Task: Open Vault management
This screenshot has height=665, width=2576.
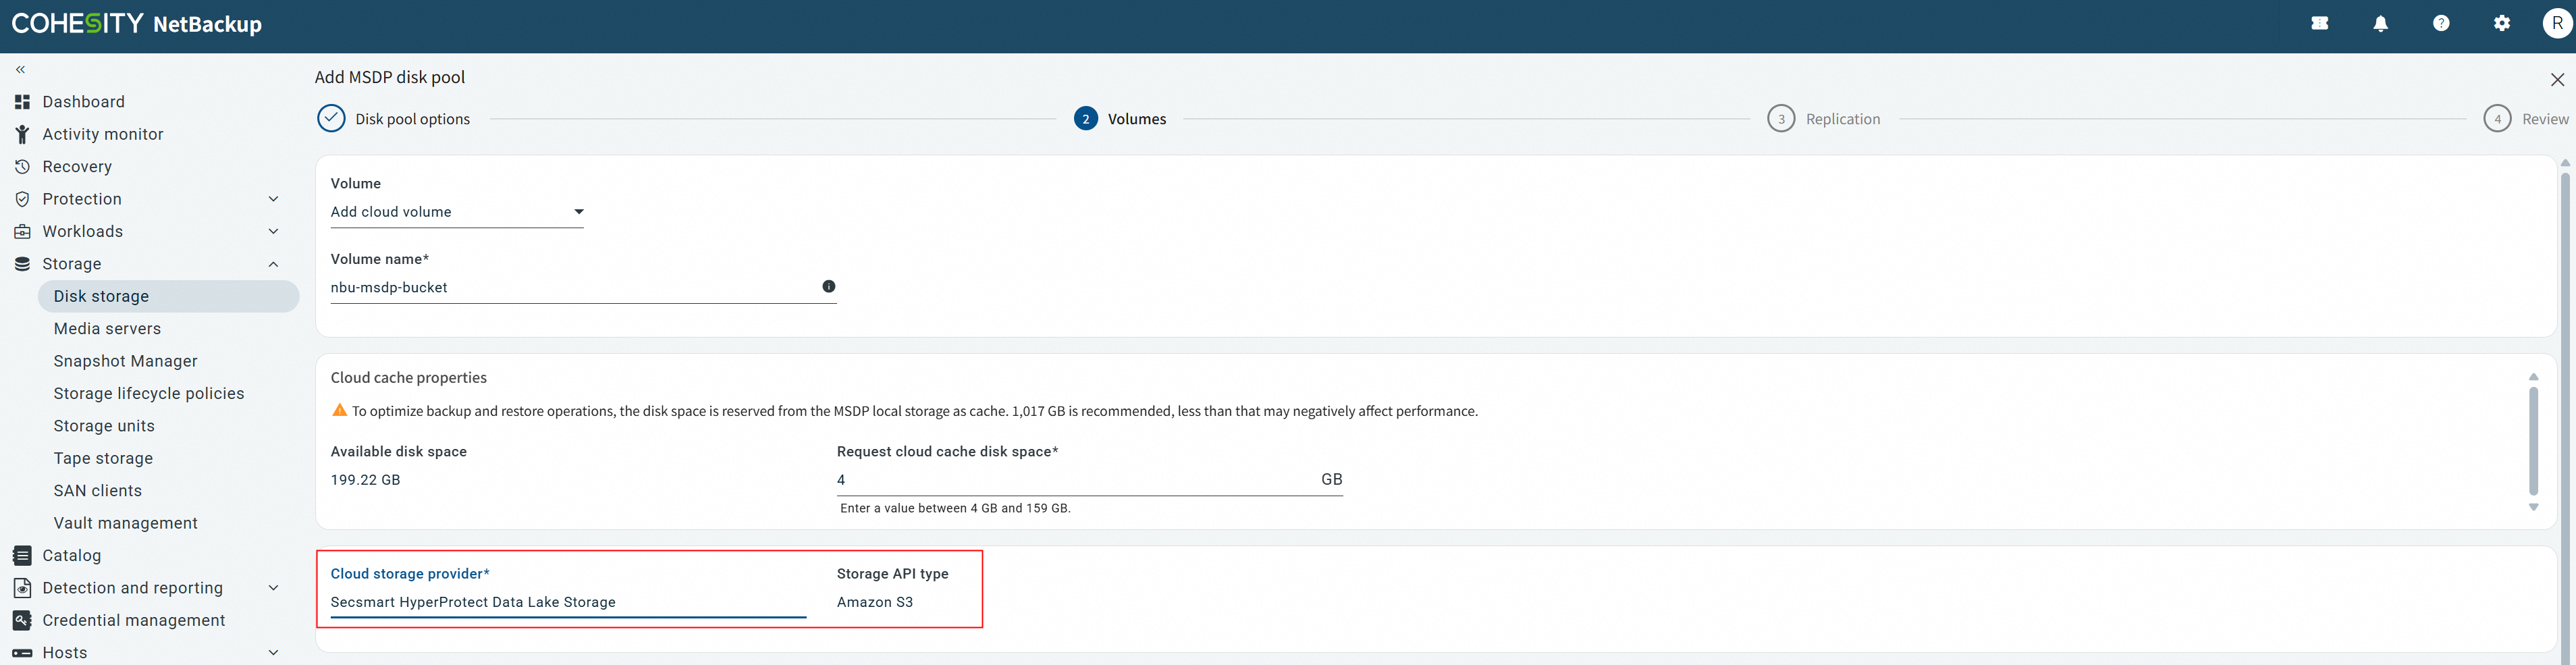Action: click(126, 523)
